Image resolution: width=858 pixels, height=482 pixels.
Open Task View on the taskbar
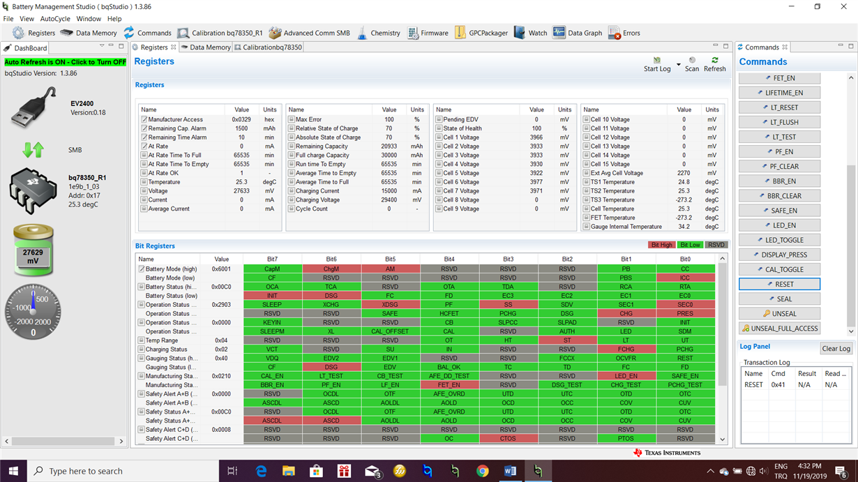coord(233,472)
